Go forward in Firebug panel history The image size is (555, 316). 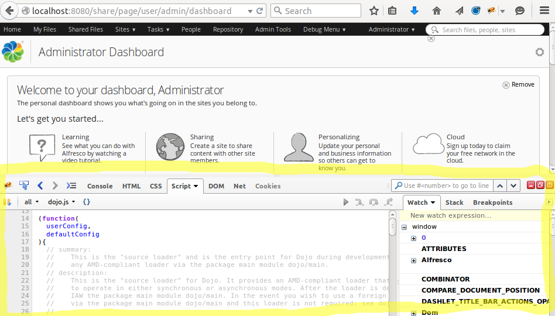(55, 186)
